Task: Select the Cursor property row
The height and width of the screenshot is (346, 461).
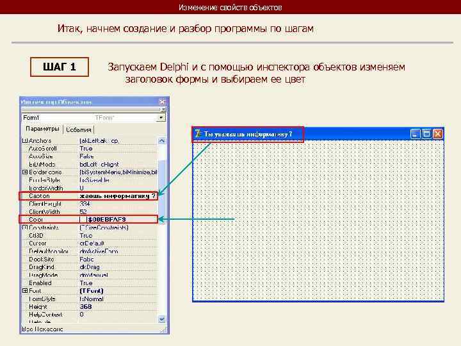Action: [90, 243]
